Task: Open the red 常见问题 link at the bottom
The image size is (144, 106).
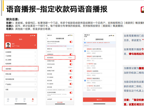Action: (60, 102)
